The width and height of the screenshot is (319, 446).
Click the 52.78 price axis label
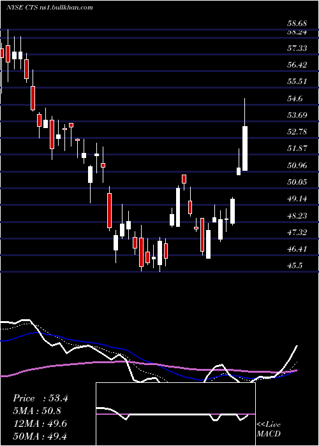pos(297,132)
